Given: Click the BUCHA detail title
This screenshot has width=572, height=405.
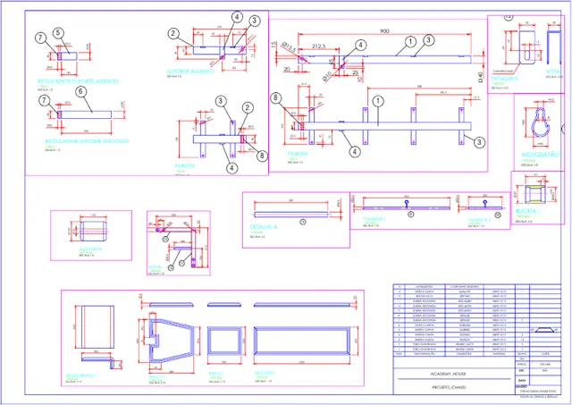Looking at the screenshot, I should pos(526,211).
